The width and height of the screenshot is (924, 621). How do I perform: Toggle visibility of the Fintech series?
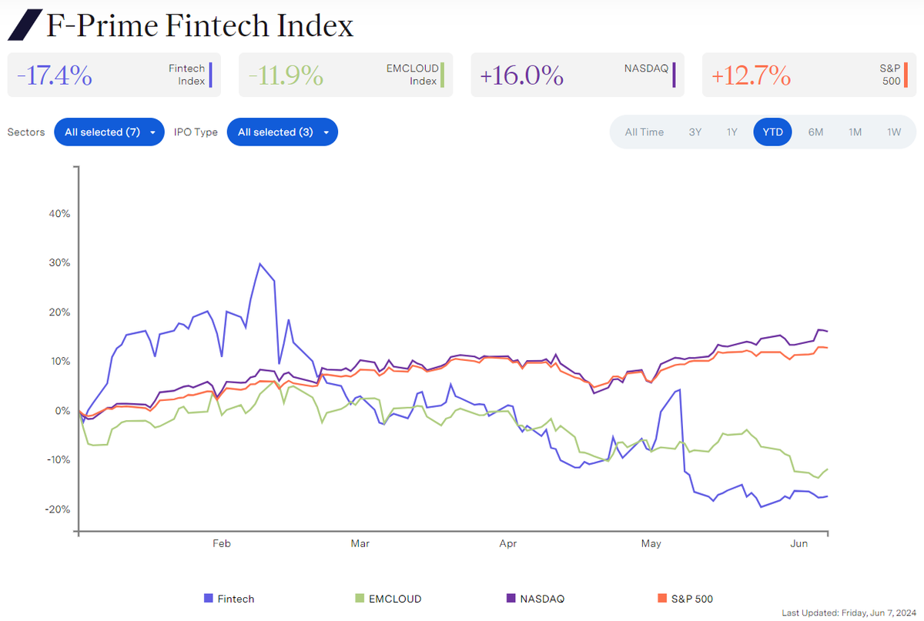tap(229, 598)
